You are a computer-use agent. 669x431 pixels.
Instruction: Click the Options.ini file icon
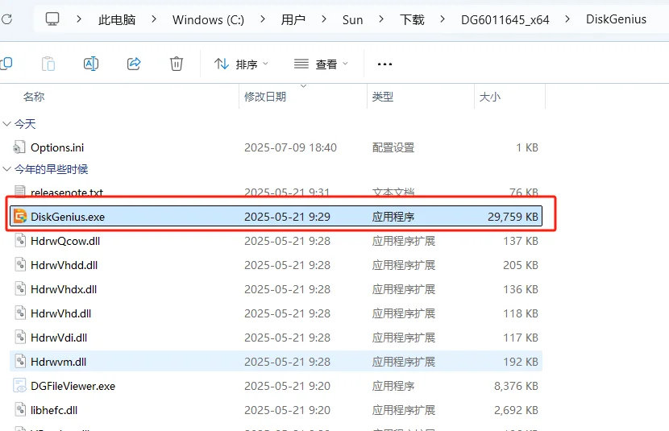[19, 147]
